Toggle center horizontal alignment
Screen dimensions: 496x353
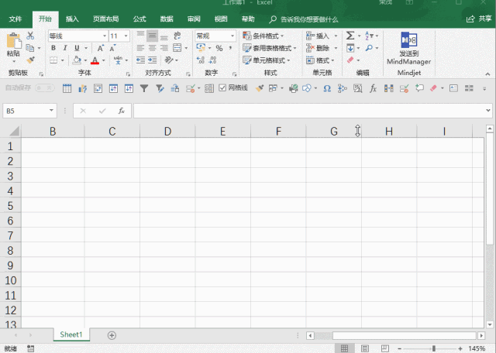pyautogui.click(x=152, y=48)
